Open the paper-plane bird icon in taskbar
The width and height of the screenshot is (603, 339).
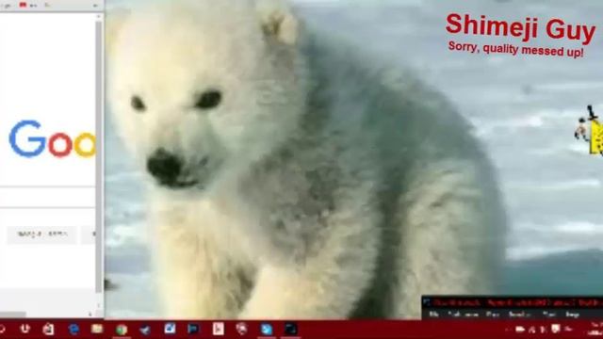click(x=145, y=330)
